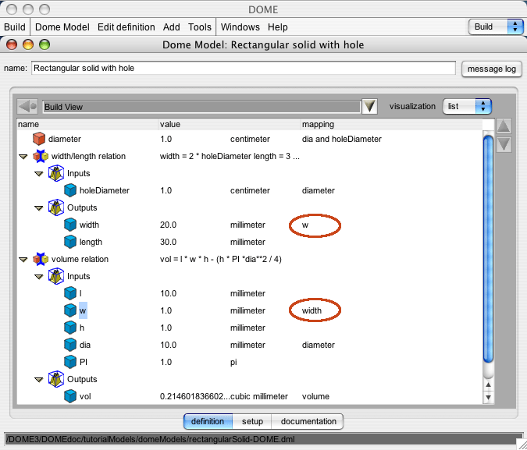Click the blue cube icon for holeDiameter

[70, 190]
